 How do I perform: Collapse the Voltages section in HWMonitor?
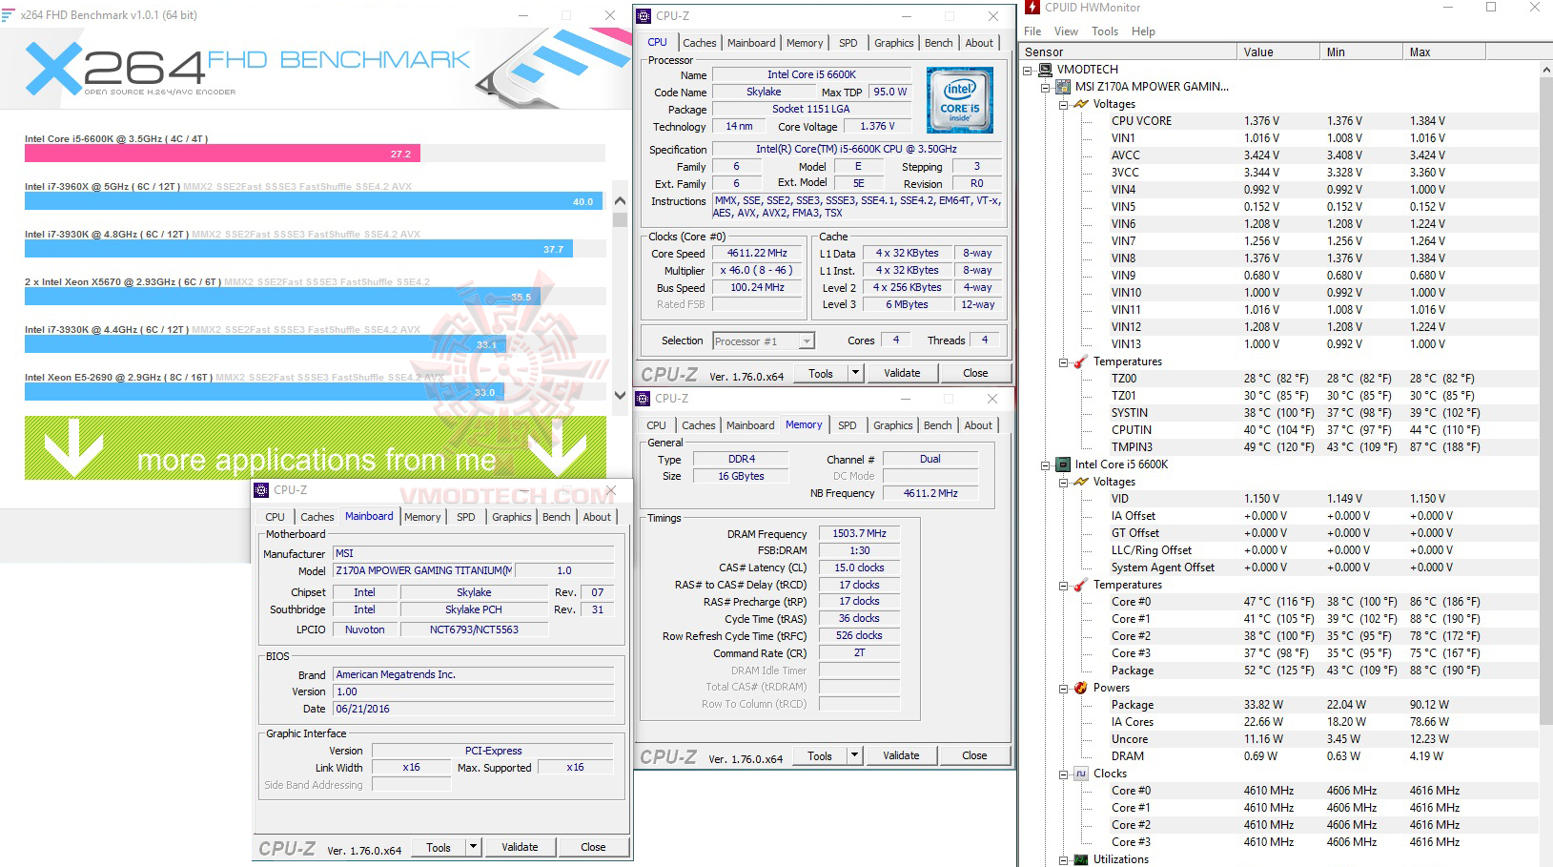1062,104
